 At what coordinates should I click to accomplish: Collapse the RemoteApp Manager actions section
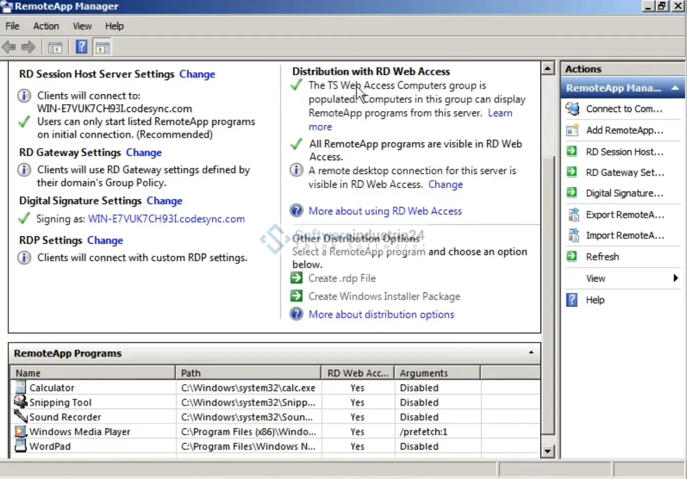click(675, 88)
